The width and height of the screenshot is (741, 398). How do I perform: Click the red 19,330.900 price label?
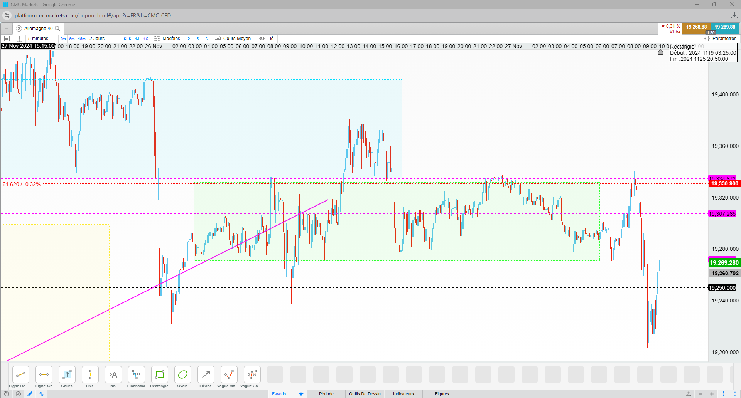pyautogui.click(x=724, y=184)
